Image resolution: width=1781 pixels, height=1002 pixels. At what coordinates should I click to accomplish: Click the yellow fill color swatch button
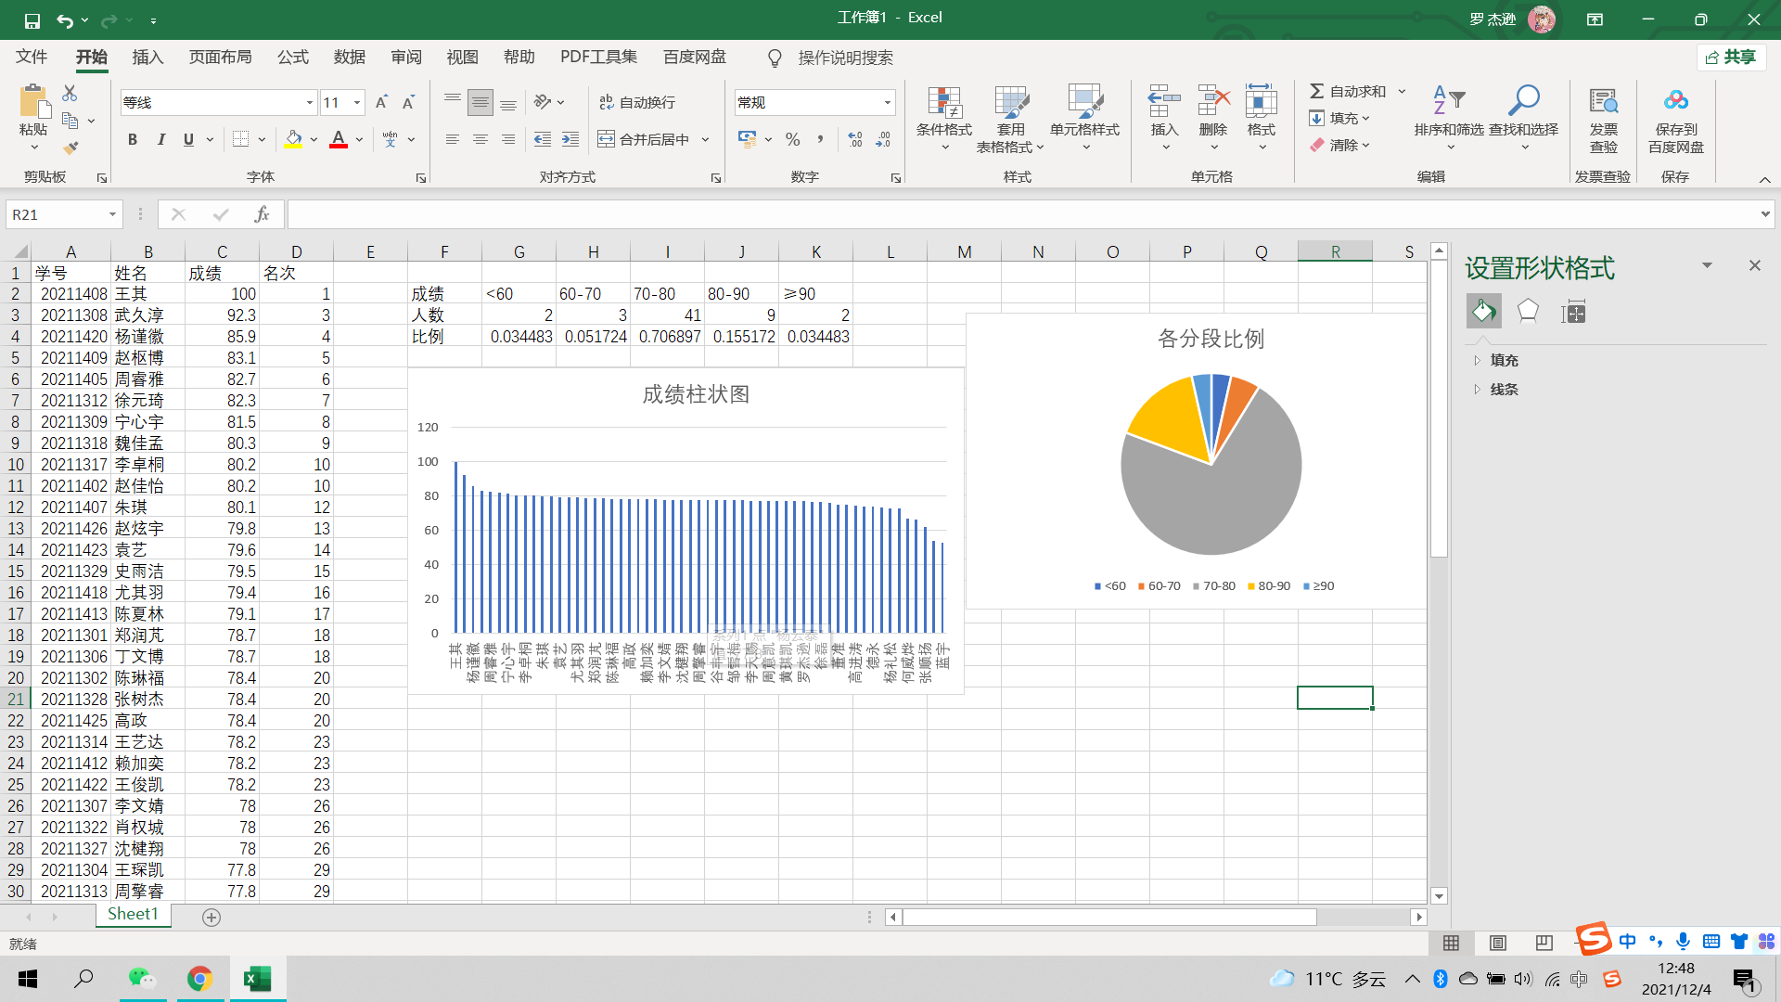pyautogui.click(x=293, y=139)
